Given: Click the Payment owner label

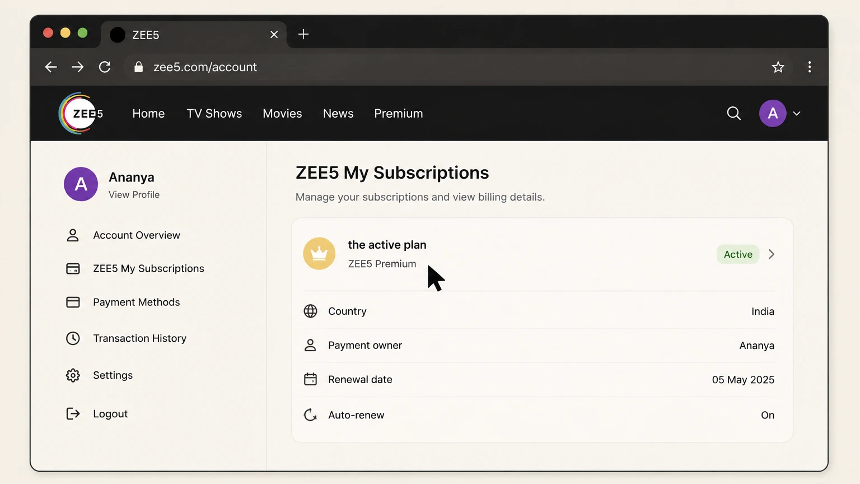Looking at the screenshot, I should [x=365, y=346].
